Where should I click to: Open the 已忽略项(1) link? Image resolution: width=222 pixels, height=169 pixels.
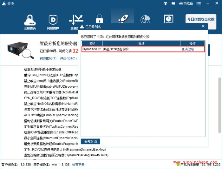[48, 58]
